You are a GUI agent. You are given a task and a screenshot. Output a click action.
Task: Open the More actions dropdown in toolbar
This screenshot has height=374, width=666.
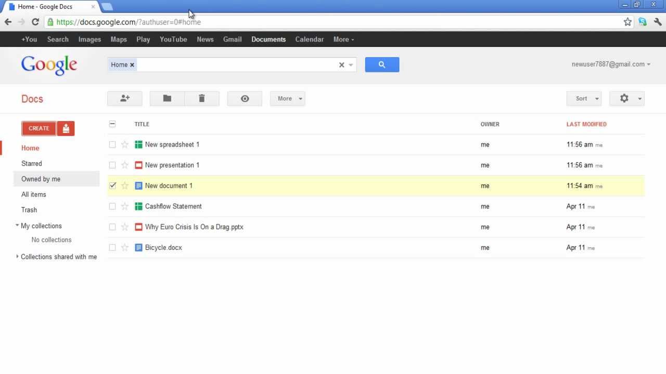click(288, 98)
